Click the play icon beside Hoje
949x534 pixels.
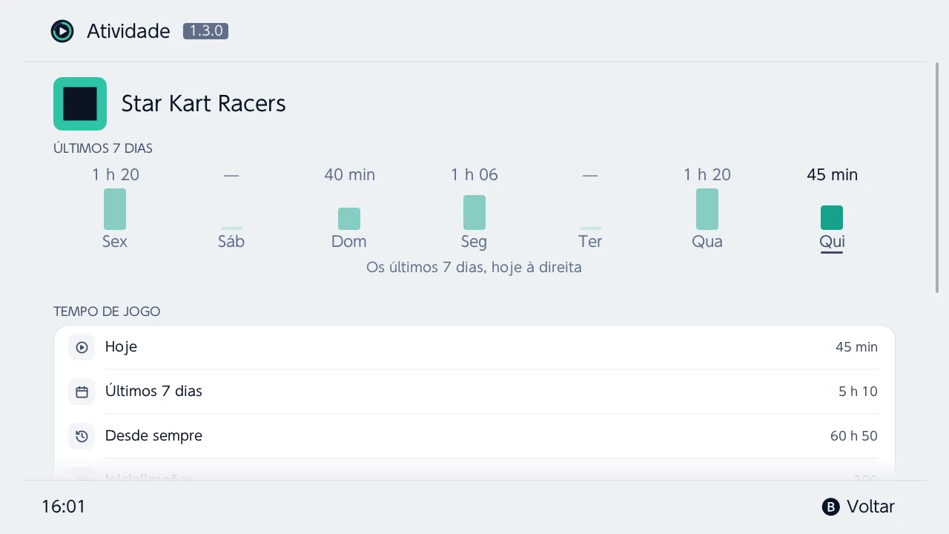pos(82,347)
